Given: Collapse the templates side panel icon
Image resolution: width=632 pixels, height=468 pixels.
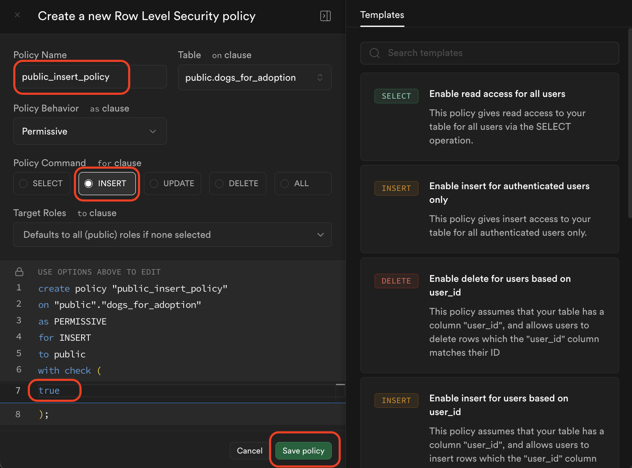Looking at the screenshot, I should 325,16.
